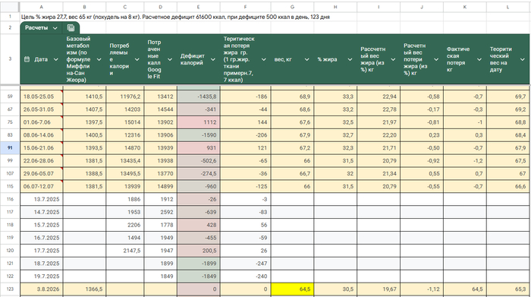Image resolution: width=531 pixels, height=297 pixels.
Task: Open the Дата column filter dropdown
Action: point(56,59)
